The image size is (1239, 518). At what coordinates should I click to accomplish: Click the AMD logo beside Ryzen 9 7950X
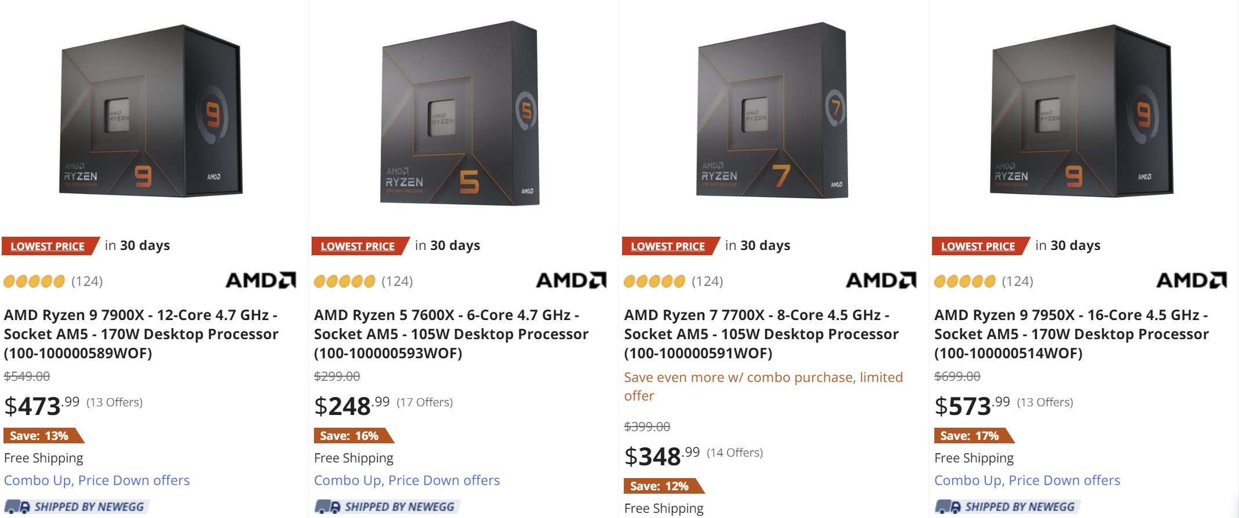[x=1190, y=281]
